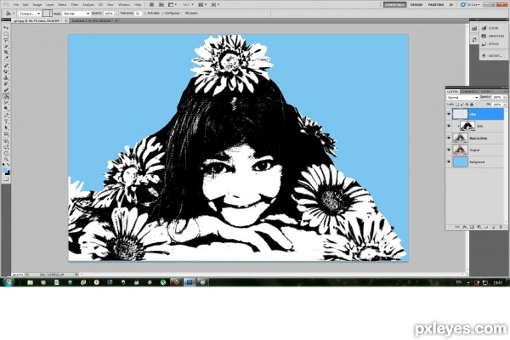Switch to the Channels tab
The height and width of the screenshot is (340, 510).
pos(469,92)
